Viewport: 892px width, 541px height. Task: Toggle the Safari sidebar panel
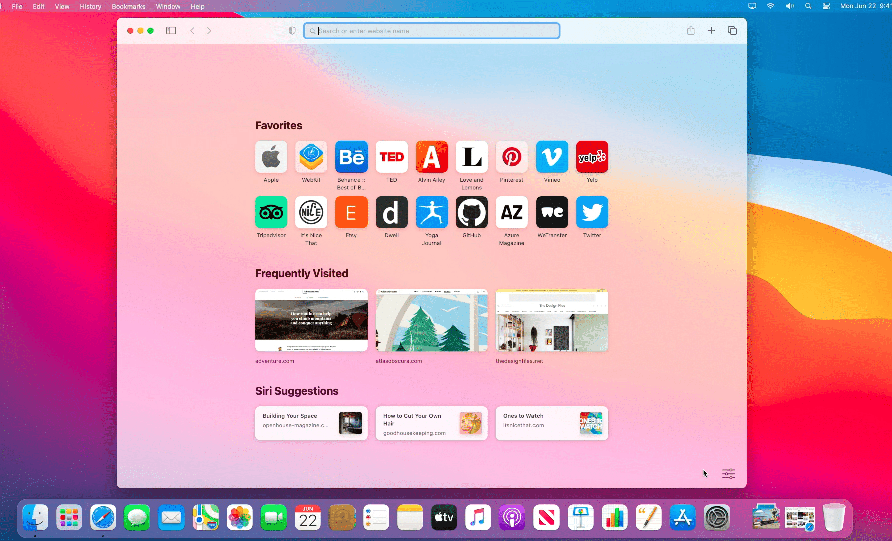click(171, 31)
